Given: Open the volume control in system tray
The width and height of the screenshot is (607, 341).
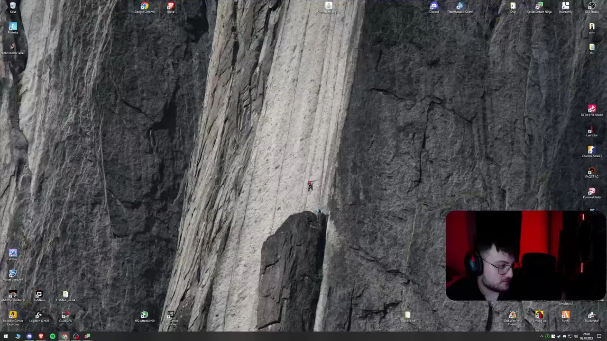Looking at the screenshot, I should click(576, 336).
